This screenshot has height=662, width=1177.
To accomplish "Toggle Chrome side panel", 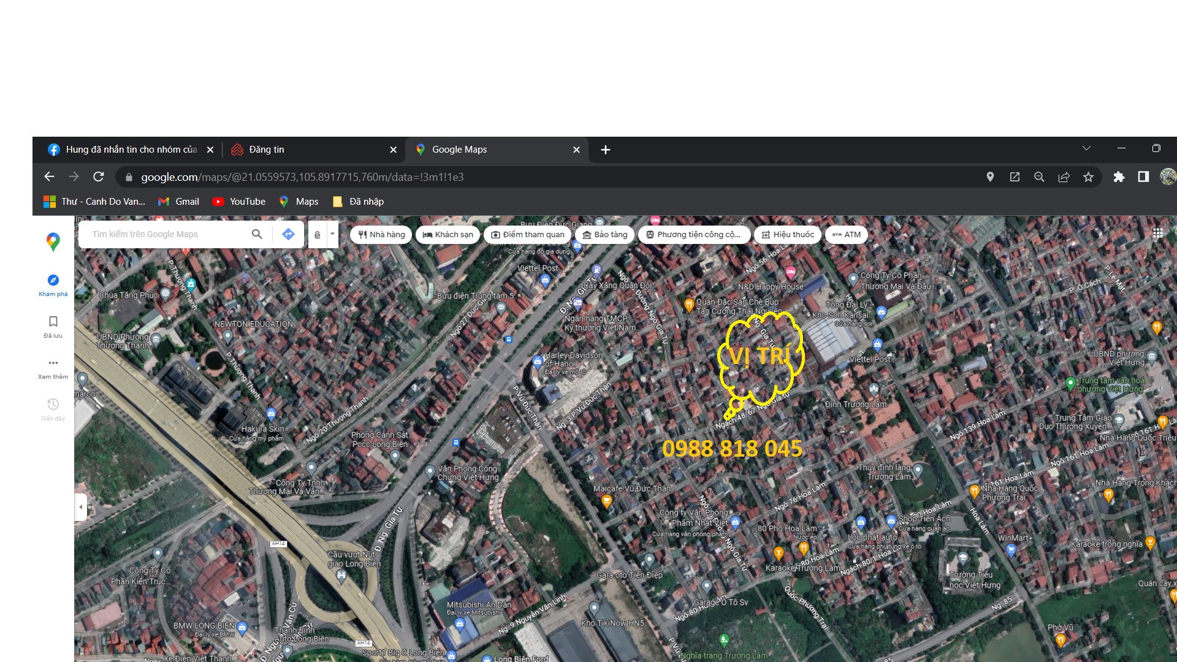I will tap(1143, 177).
